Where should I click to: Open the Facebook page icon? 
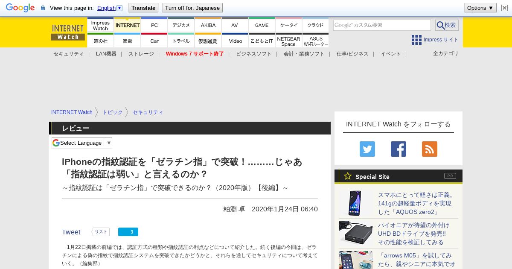coord(399,149)
